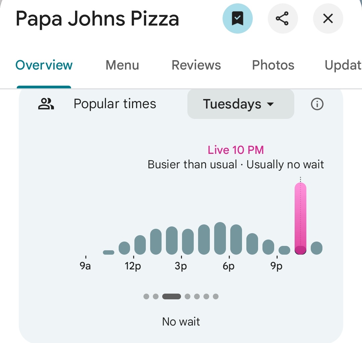Select the Overview tab
Screen dimensions: 362x343
coord(44,65)
